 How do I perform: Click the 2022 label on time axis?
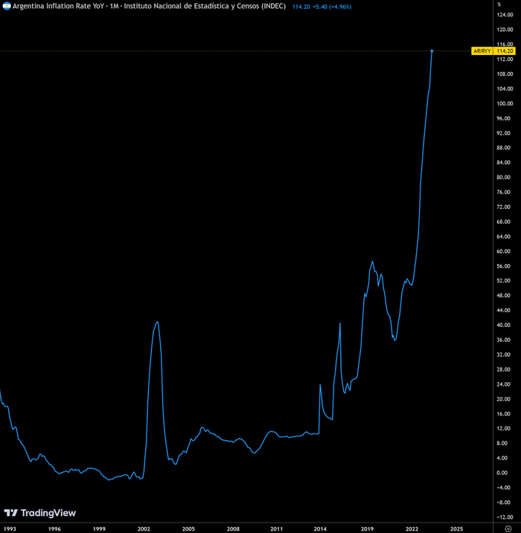[x=412, y=529]
